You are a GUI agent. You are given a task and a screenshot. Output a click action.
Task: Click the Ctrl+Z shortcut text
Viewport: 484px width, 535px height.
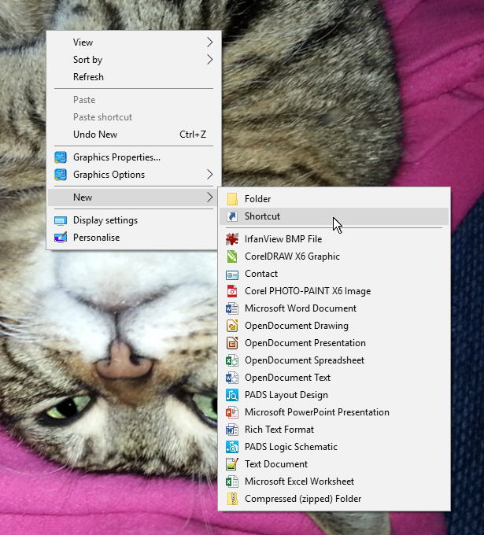click(x=193, y=135)
